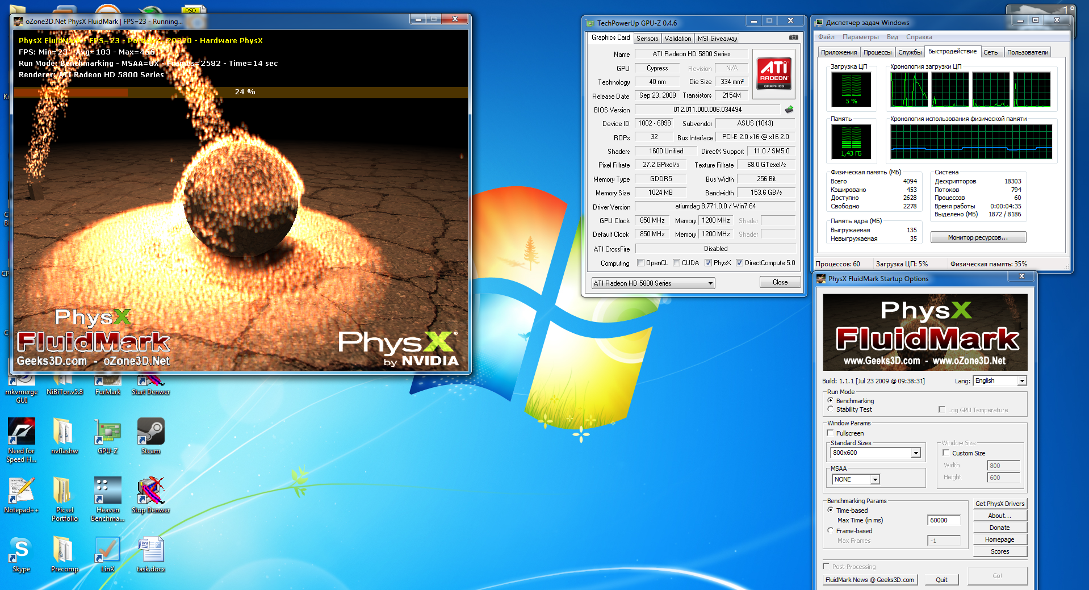Launch the Skype desktop icon
The image size is (1089, 590).
[22, 554]
